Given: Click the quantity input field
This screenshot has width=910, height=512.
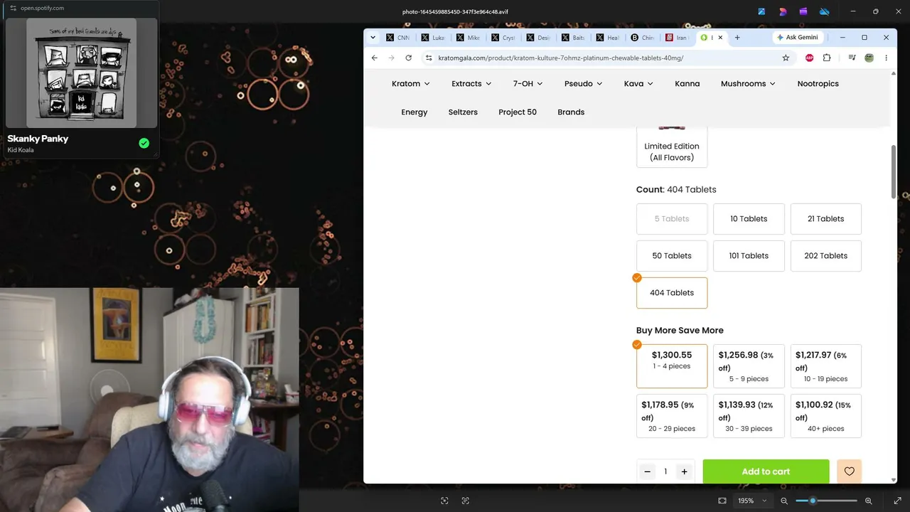Looking at the screenshot, I should click(x=665, y=471).
